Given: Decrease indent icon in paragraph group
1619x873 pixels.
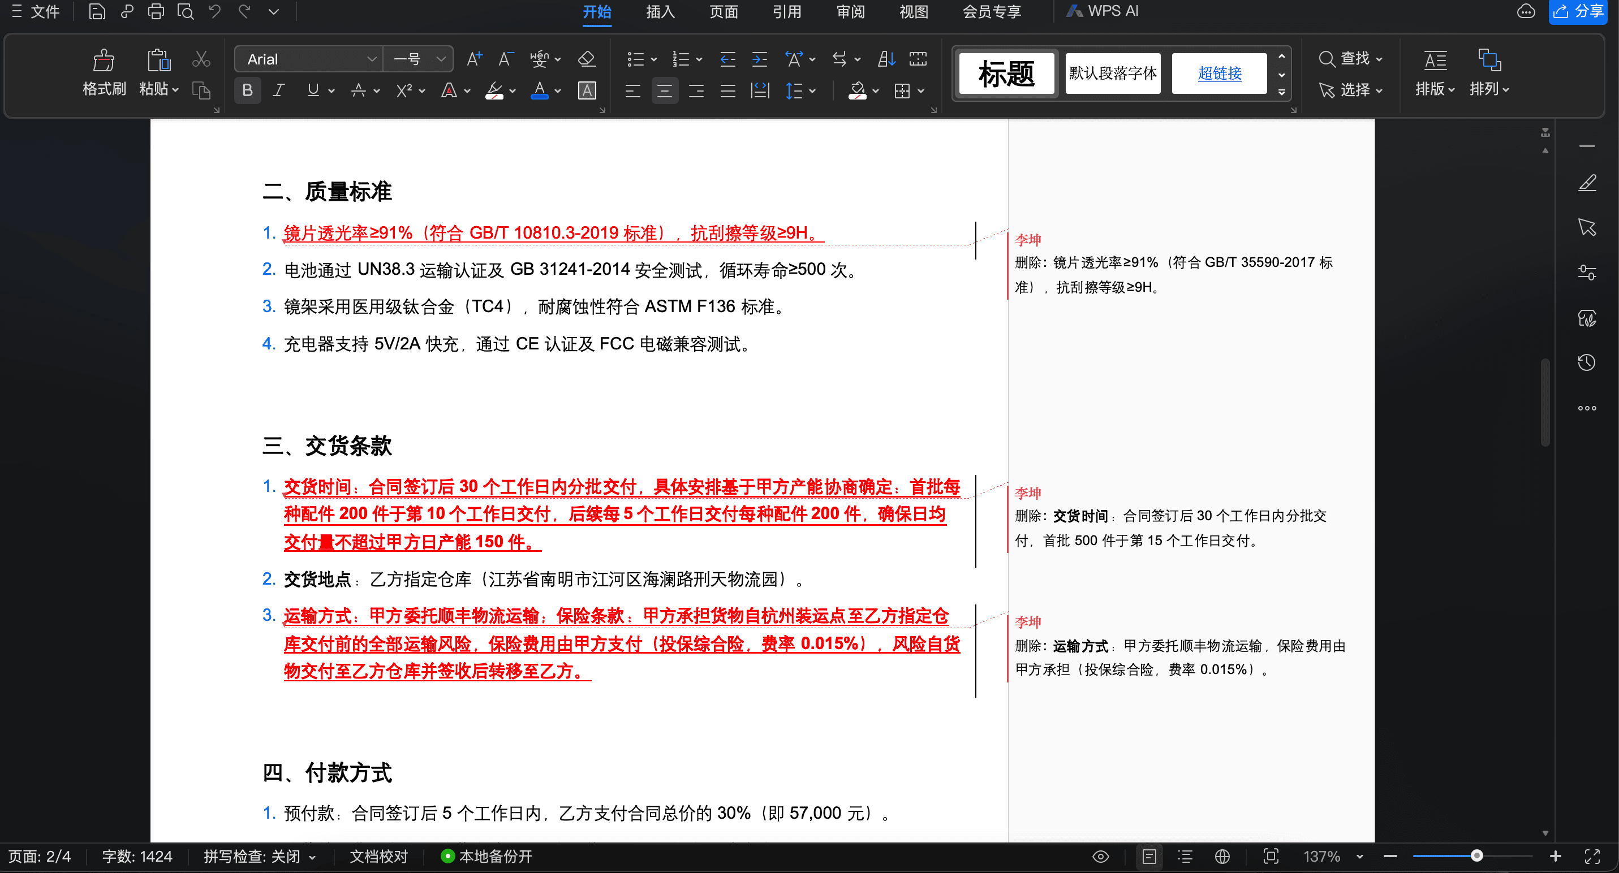Looking at the screenshot, I should 728,59.
